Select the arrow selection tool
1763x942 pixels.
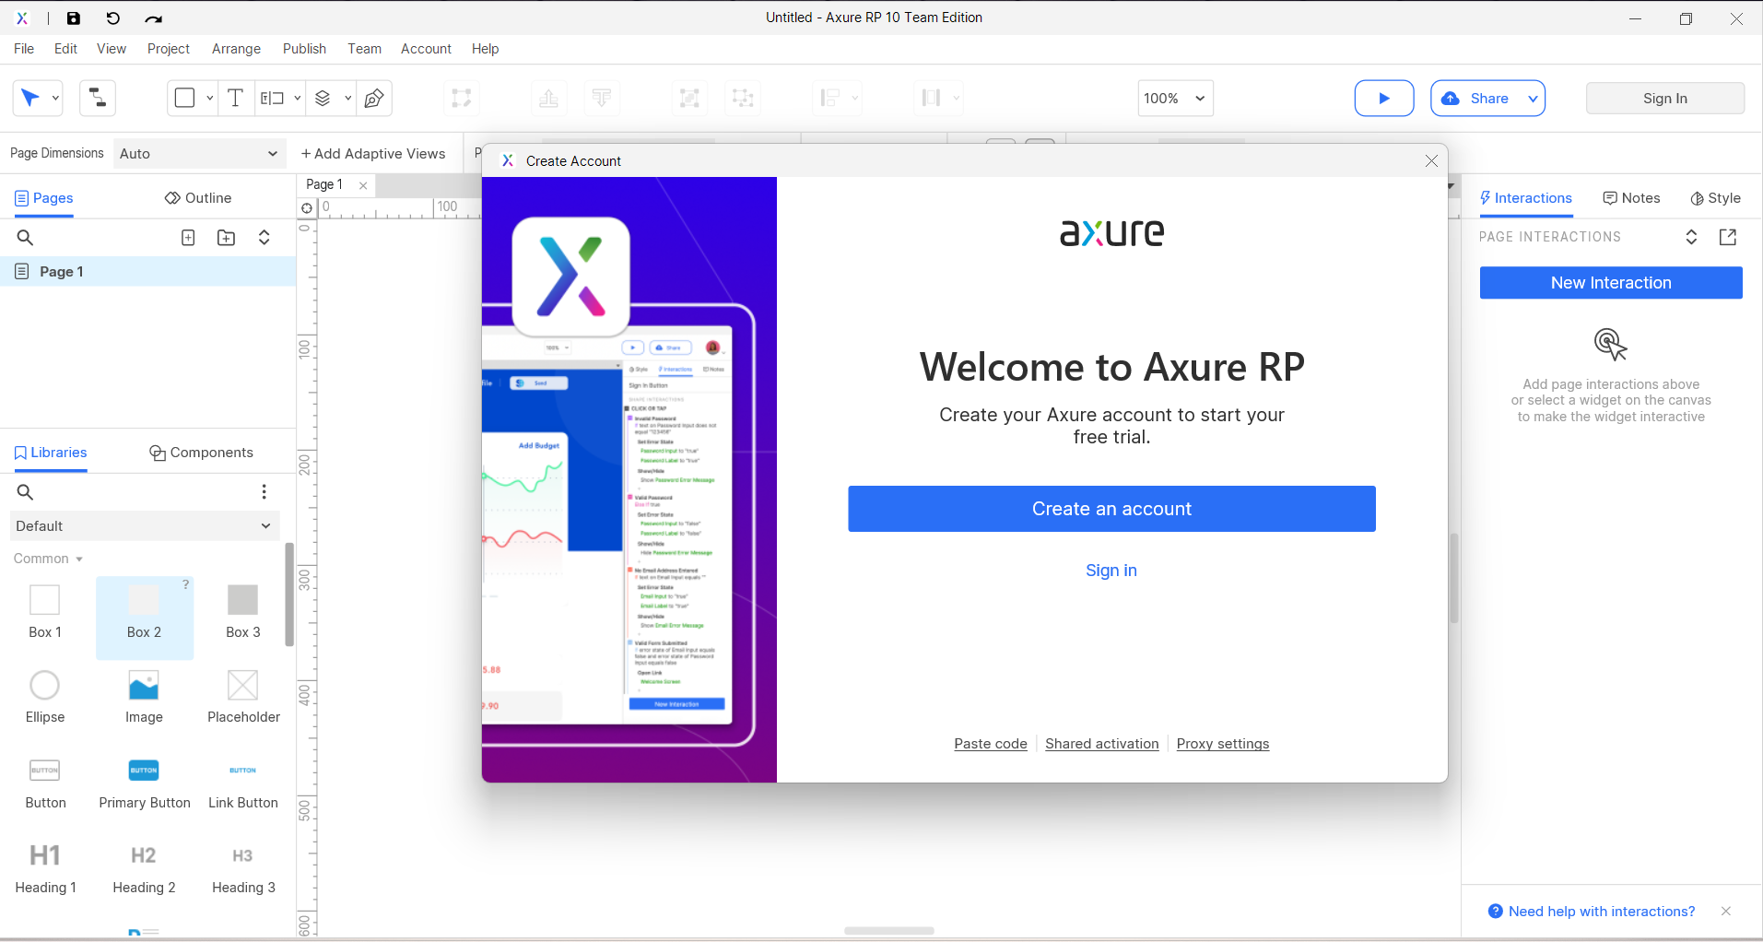(x=30, y=98)
